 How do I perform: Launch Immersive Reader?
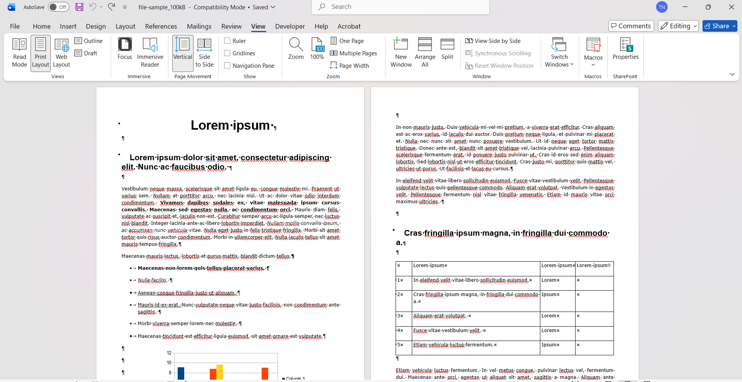pyautogui.click(x=150, y=53)
